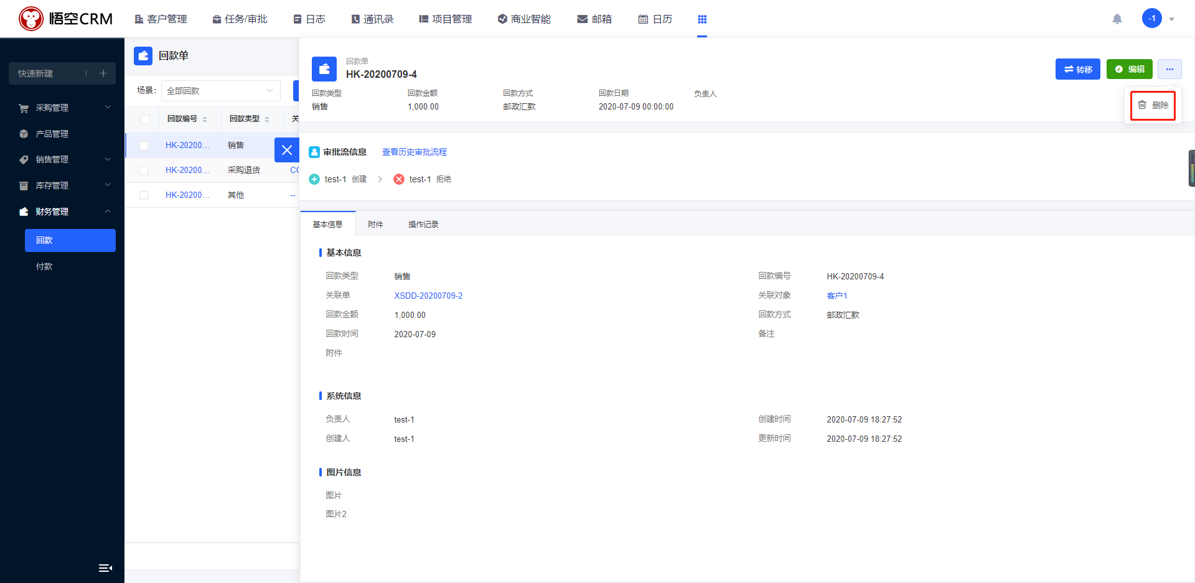Viewport: 1195px width, 583px height.
Task: Switch to 附件 tab
Action: click(x=375, y=224)
